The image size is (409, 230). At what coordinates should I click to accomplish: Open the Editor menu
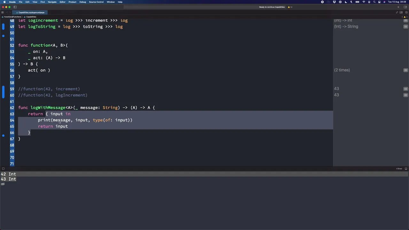pos(63,2)
